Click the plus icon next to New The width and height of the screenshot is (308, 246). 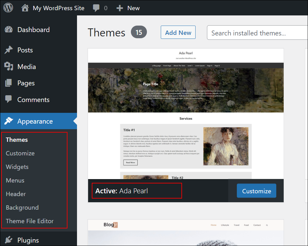coord(120,8)
